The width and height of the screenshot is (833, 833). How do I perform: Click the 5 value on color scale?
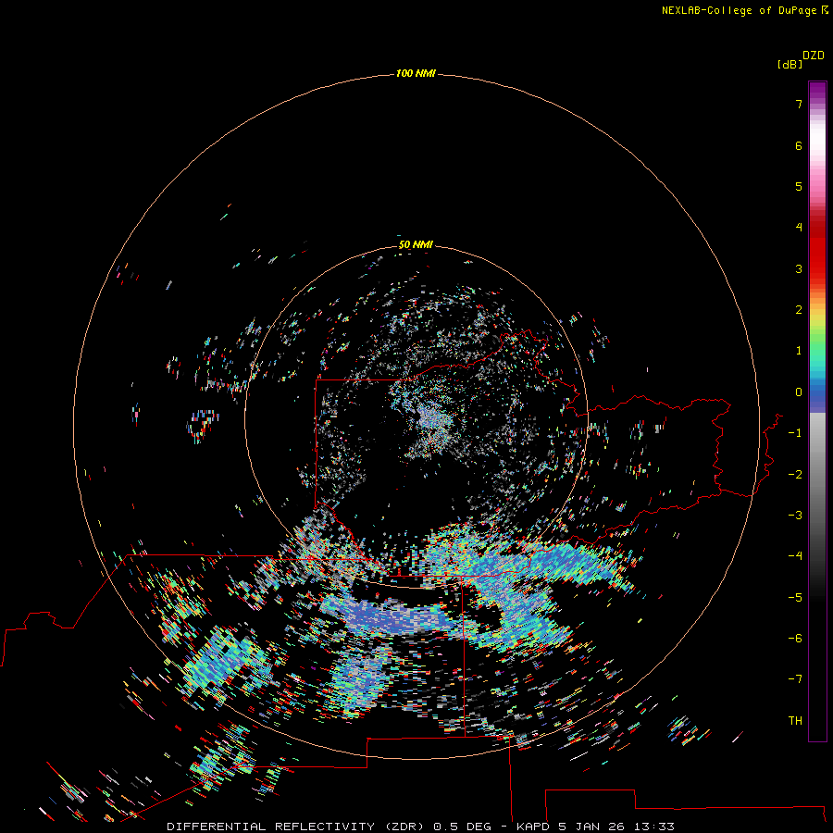799,186
